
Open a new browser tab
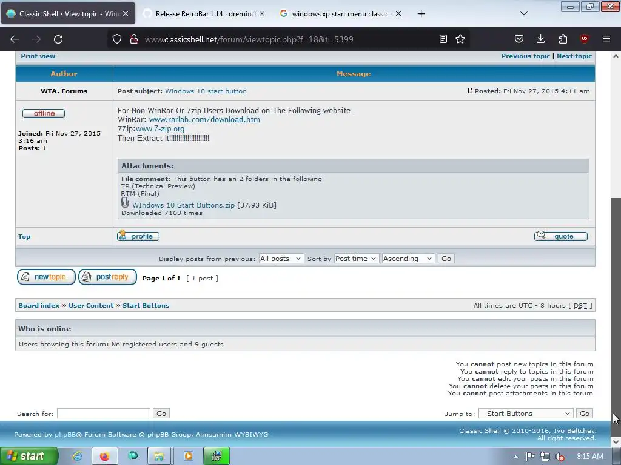click(x=421, y=14)
